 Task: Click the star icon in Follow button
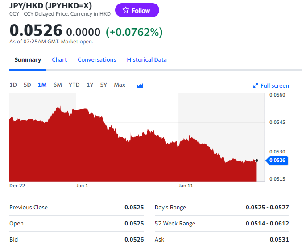pyautogui.click(x=126, y=10)
